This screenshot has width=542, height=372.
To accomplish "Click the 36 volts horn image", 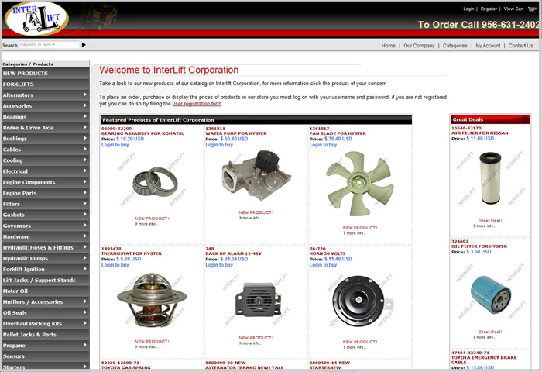I will [x=360, y=301].
